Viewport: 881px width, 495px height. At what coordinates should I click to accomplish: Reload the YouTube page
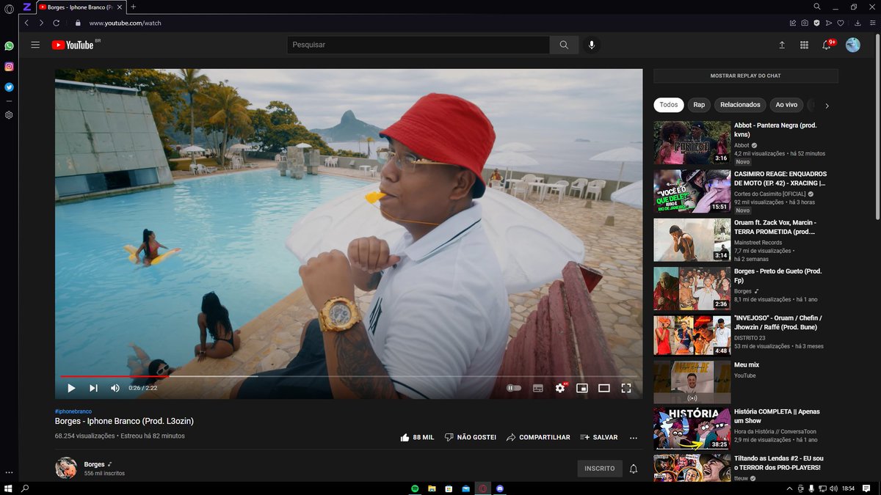56,23
